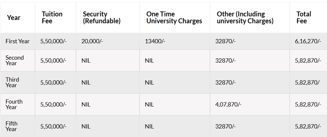327x137 pixels.
Task: Click the Year column header
Action: [x=14, y=18]
